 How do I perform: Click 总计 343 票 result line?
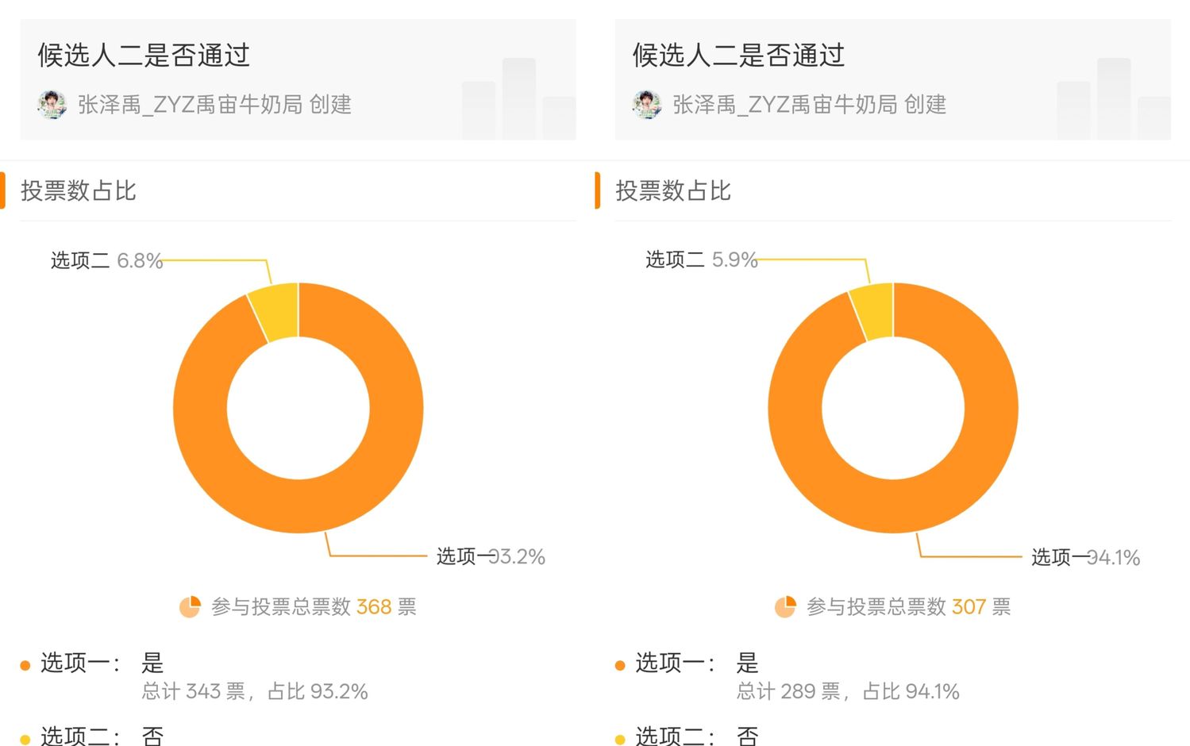(255, 692)
